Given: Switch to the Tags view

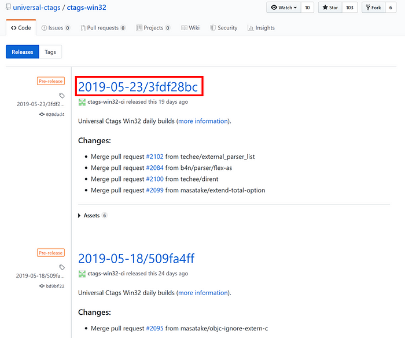Looking at the screenshot, I should [50, 52].
